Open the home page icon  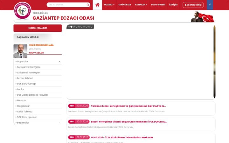[97, 5]
